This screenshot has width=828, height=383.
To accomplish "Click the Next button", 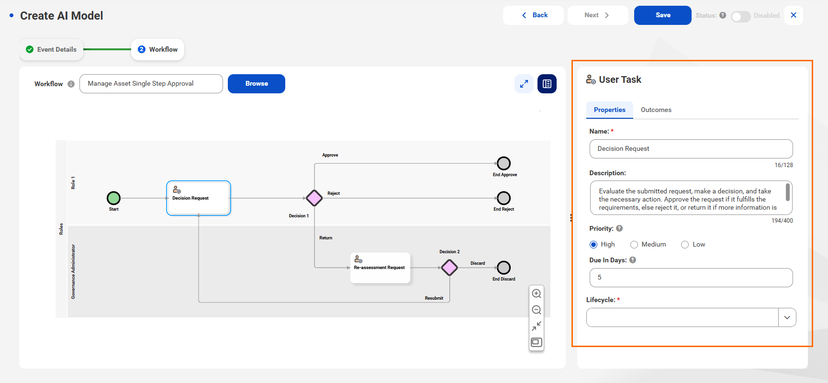I will coord(598,15).
